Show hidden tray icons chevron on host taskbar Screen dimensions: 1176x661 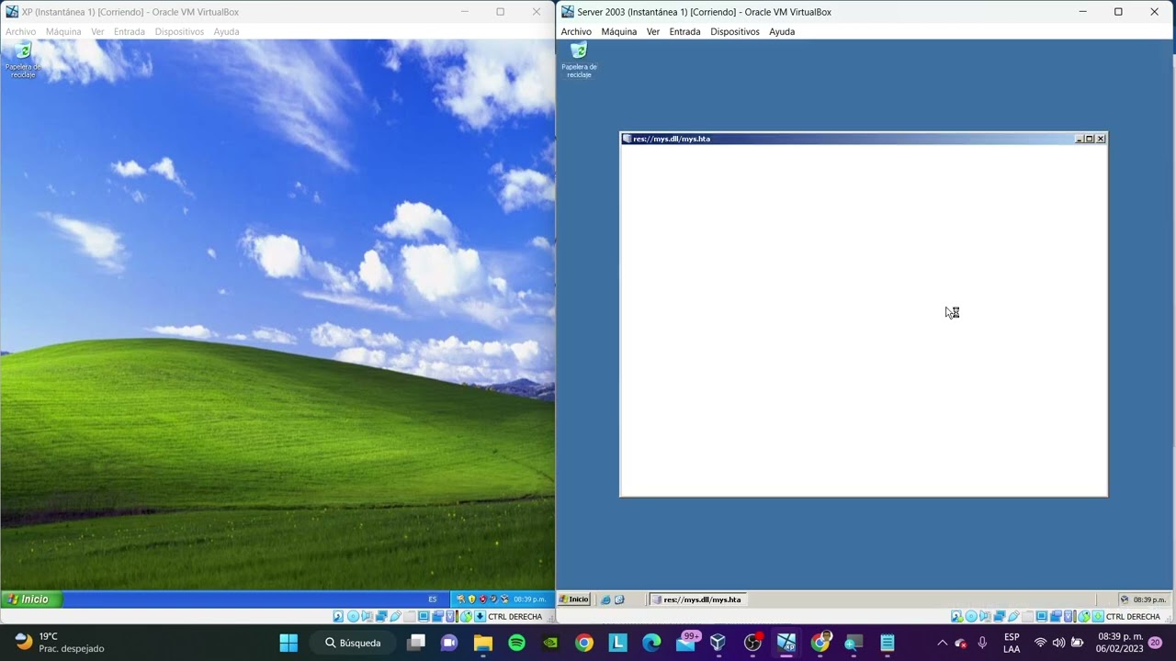[x=942, y=643]
